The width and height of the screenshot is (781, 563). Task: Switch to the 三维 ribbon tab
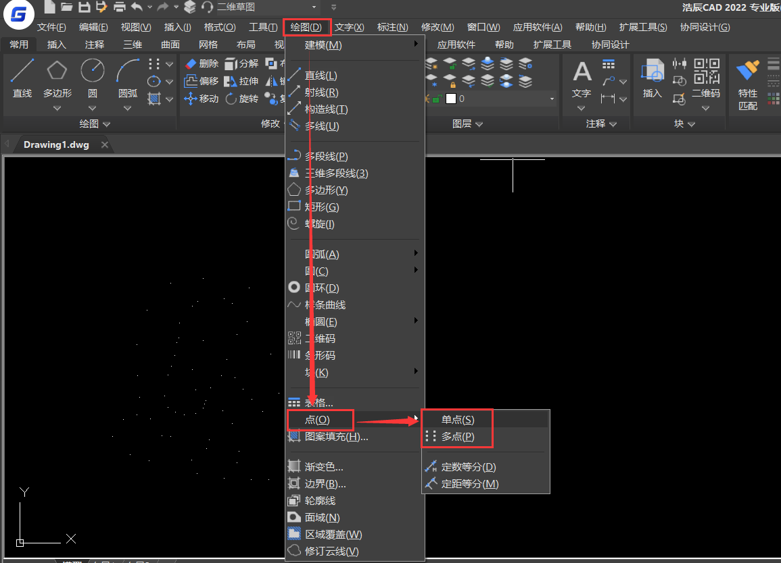(x=133, y=45)
